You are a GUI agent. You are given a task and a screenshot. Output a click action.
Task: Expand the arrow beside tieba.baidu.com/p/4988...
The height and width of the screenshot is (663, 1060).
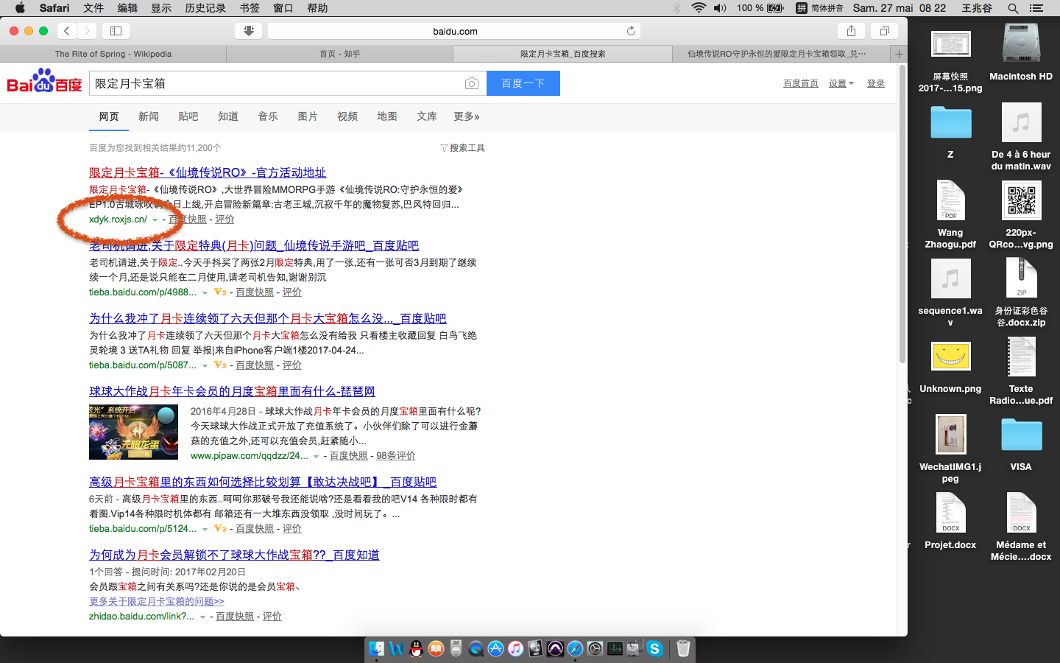(205, 293)
